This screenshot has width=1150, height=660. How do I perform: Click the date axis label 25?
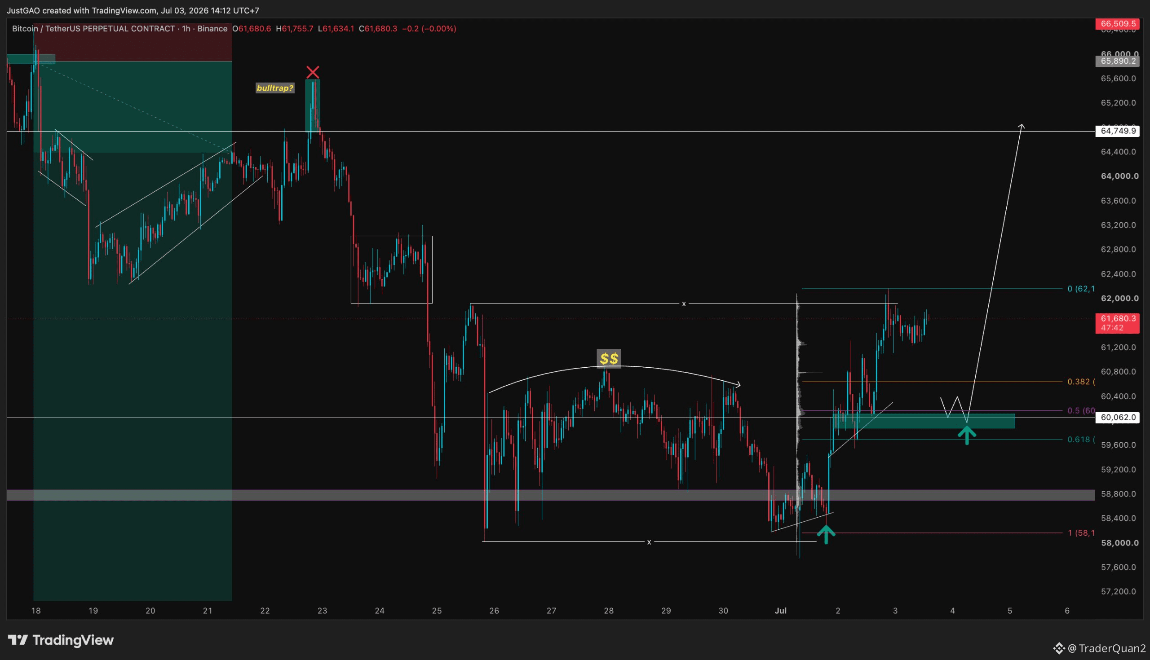point(437,611)
